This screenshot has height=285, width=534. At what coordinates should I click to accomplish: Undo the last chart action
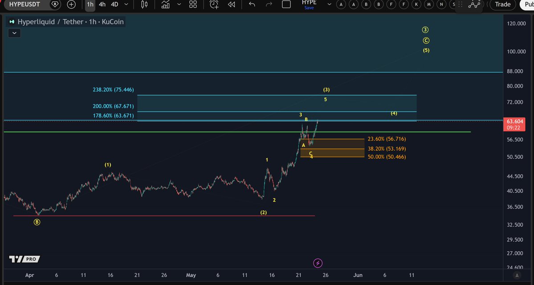252,4
